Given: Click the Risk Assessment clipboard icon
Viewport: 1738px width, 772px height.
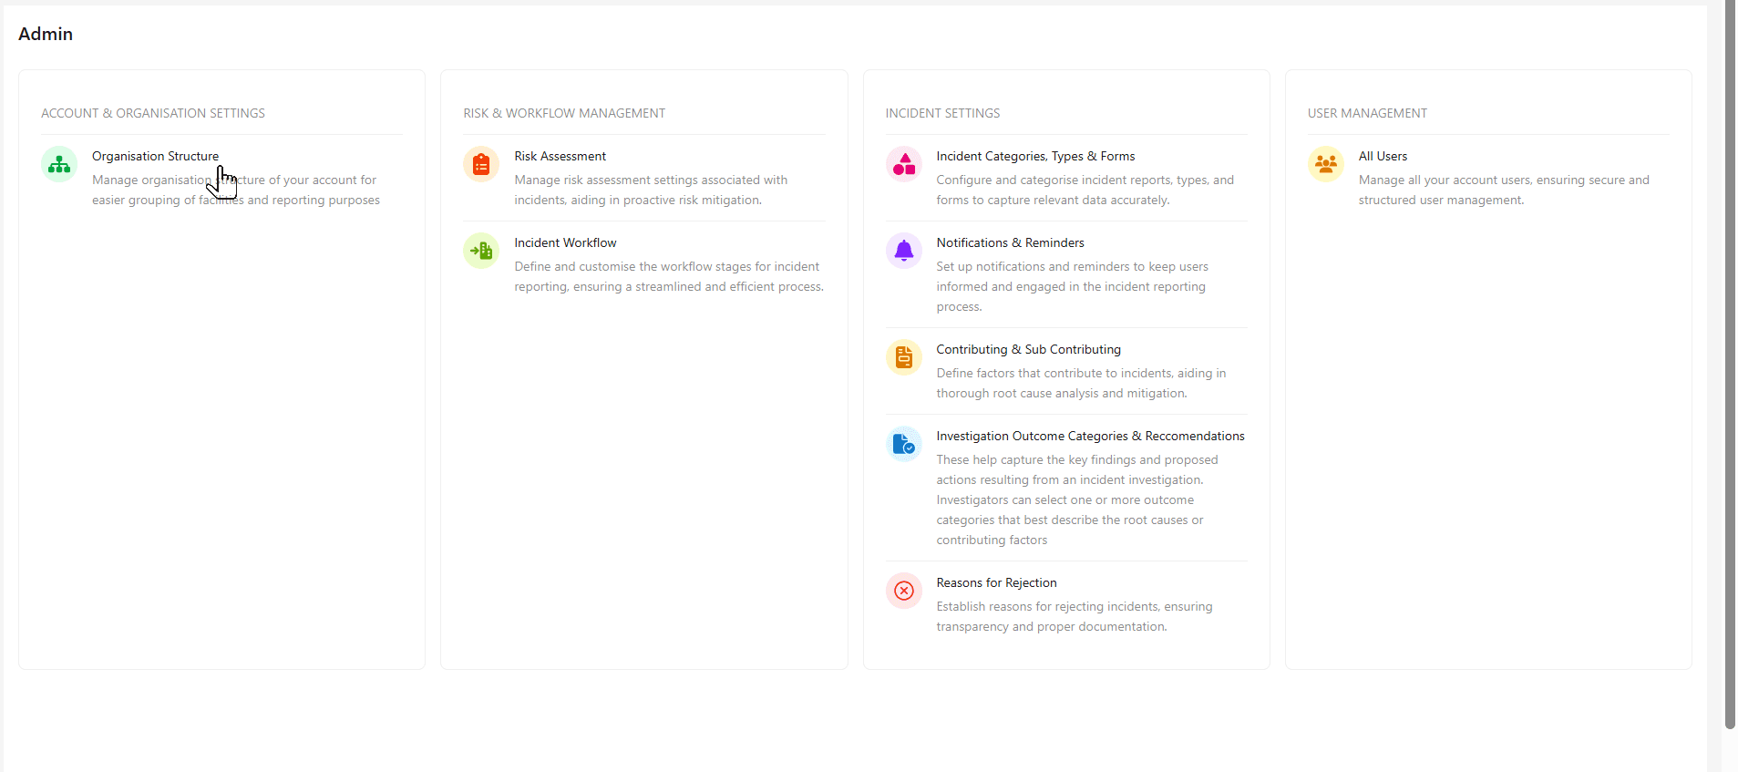Looking at the screenshot, I should tap(480, 165).
